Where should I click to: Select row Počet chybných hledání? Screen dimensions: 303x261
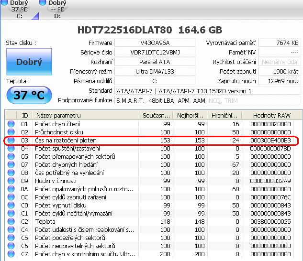149,164
